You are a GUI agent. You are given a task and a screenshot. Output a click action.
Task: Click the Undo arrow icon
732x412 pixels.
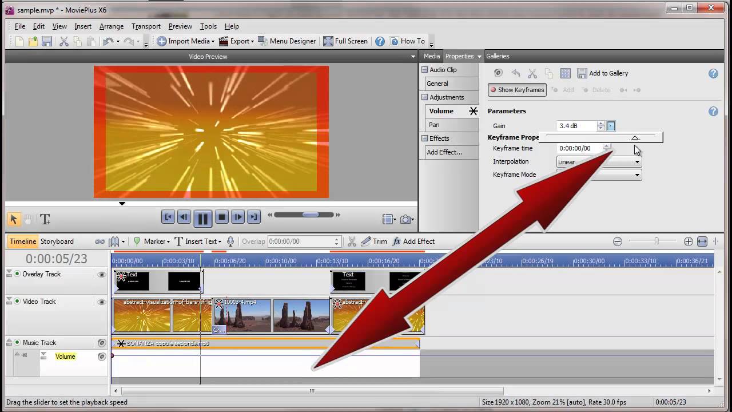click(108, 41)
